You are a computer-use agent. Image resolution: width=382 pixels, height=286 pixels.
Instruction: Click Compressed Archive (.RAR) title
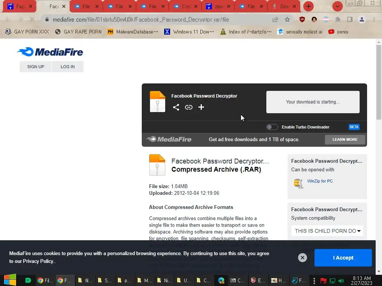[216, 169]
